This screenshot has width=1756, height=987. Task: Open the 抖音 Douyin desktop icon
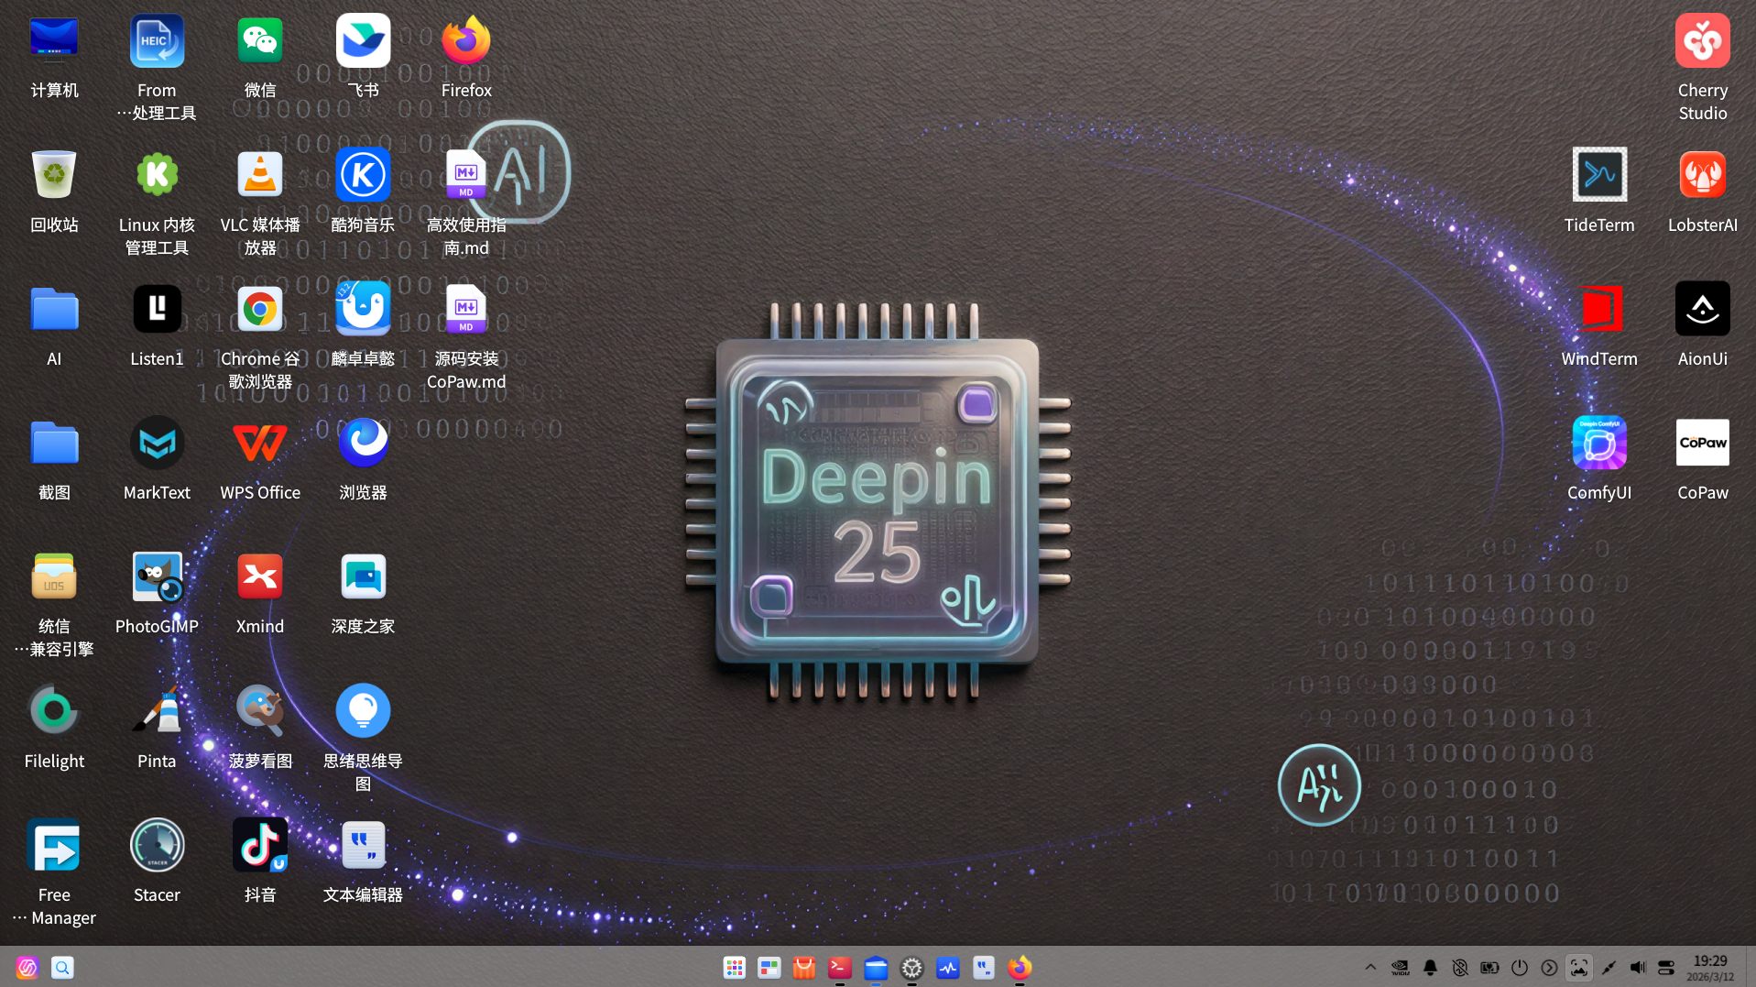coord(260,845)
